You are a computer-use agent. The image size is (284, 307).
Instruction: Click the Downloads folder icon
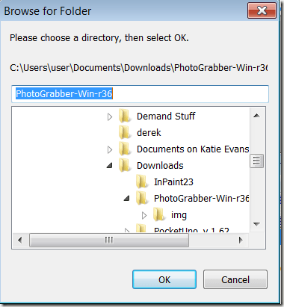(x=125, y=165)
